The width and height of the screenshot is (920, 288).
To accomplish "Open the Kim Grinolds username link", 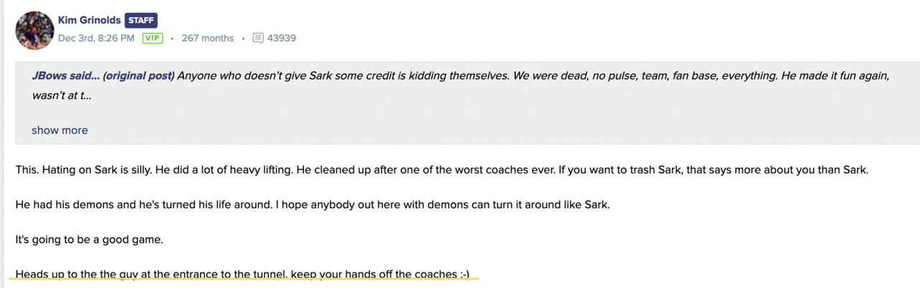I will click(x=89, y=20).
